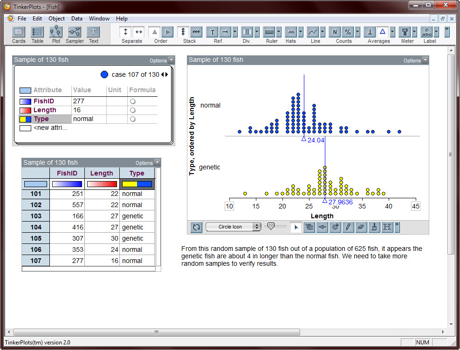Toggle the mean triangle Averages button
Screen dimensions: 460x350
pos(383,32)
